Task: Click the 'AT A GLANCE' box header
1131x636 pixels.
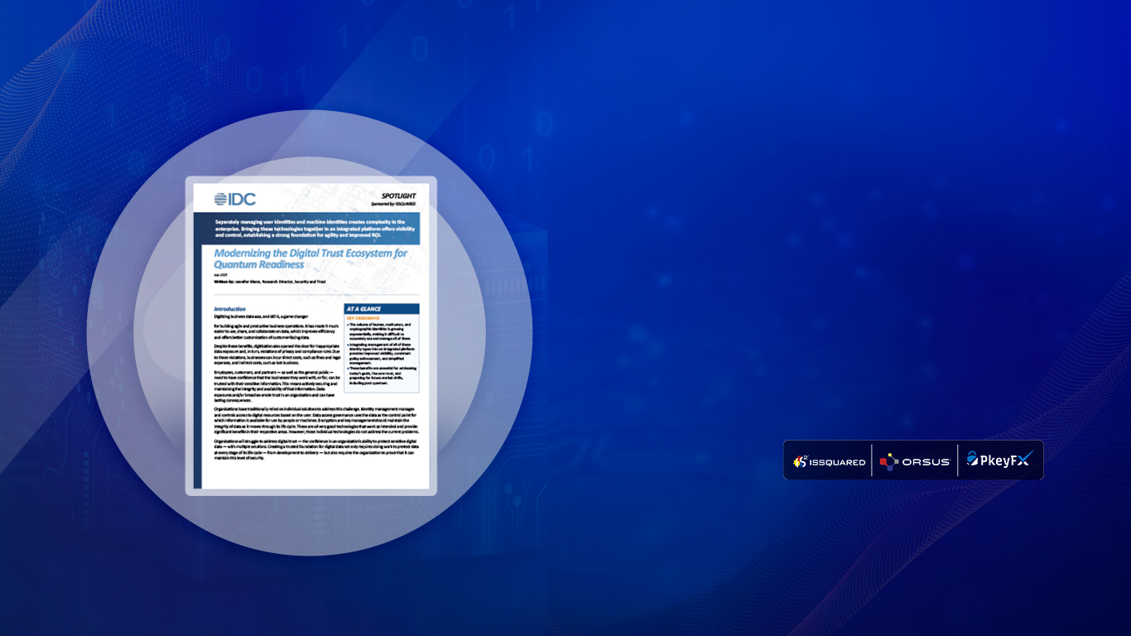Action: coord(364,309)
